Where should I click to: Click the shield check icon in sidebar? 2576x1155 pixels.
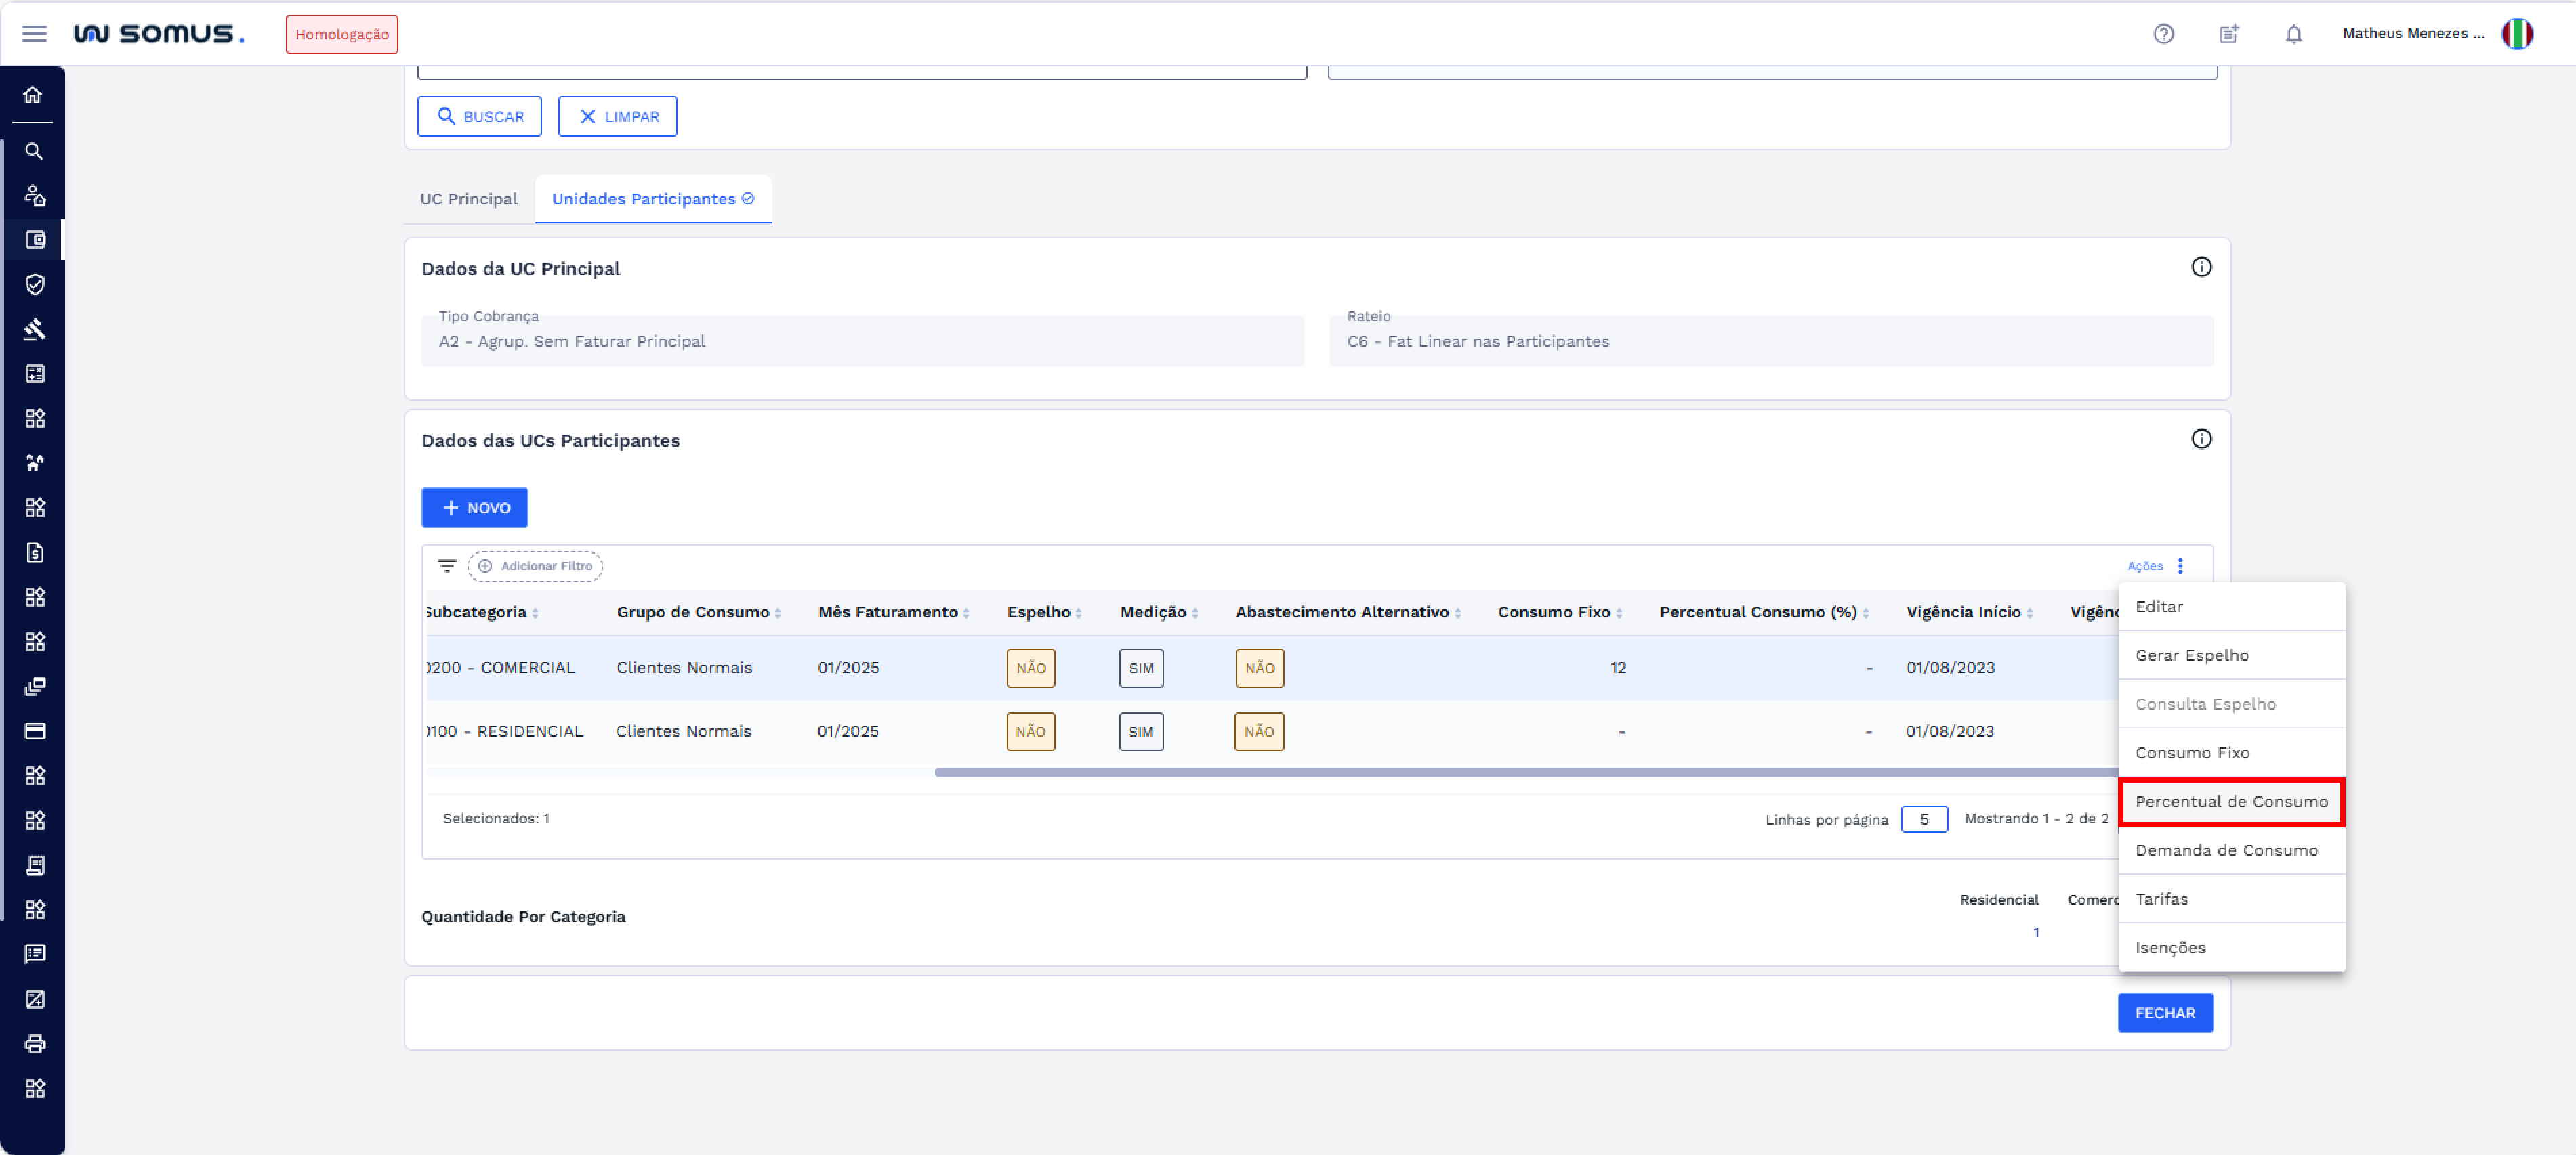(35, 285)
